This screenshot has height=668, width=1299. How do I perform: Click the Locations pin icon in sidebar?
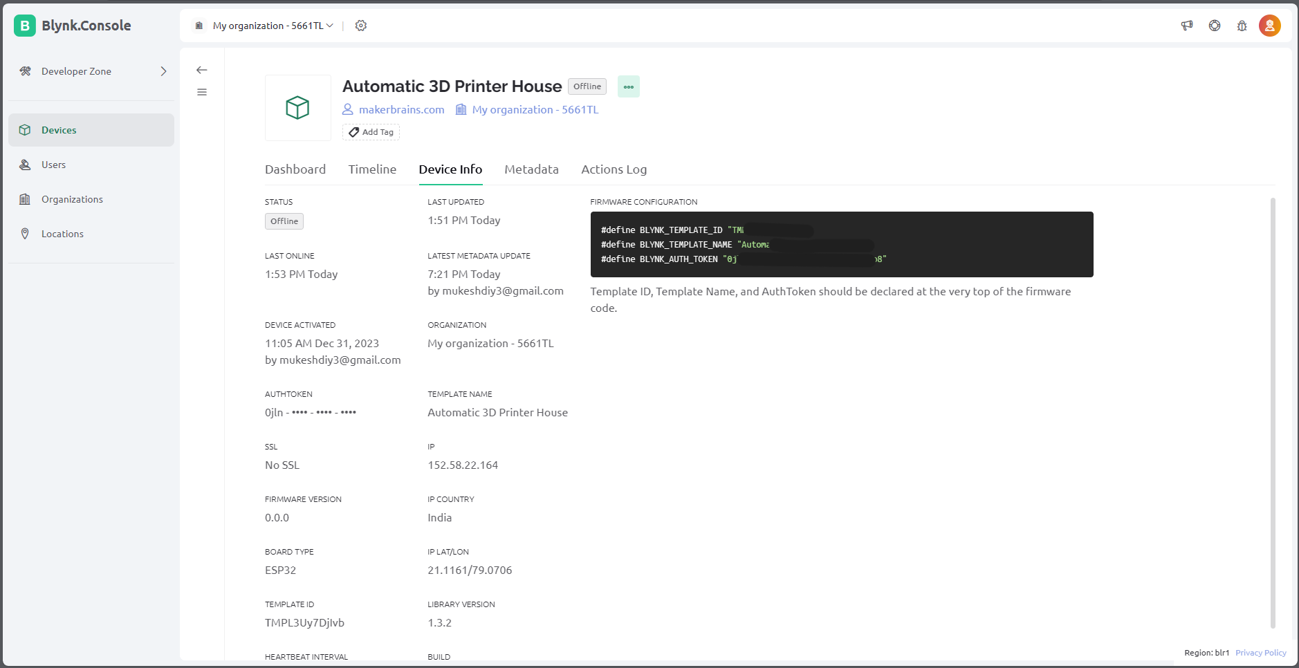[25, 234]
